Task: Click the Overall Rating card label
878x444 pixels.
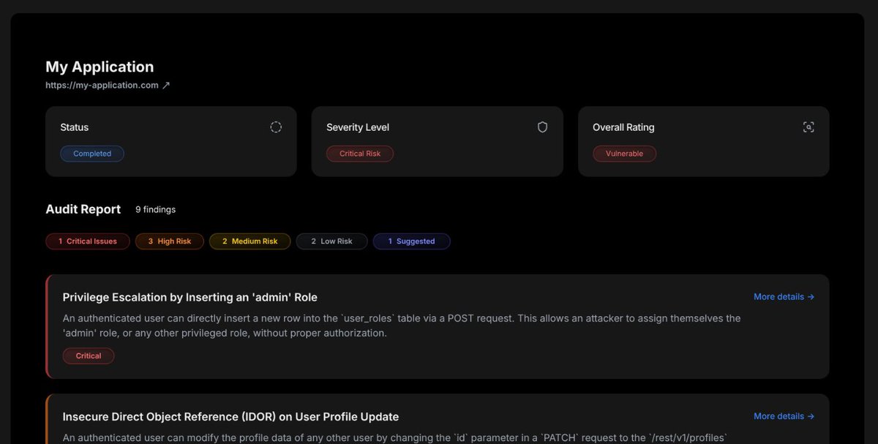Action: pos(623,127)
